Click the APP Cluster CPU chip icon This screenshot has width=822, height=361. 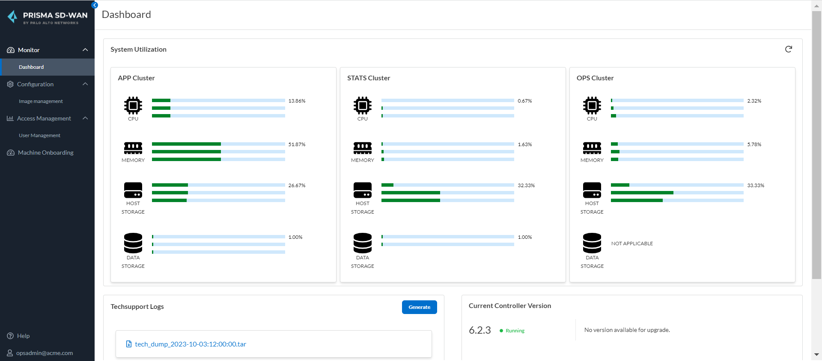[x=133, y=105]
